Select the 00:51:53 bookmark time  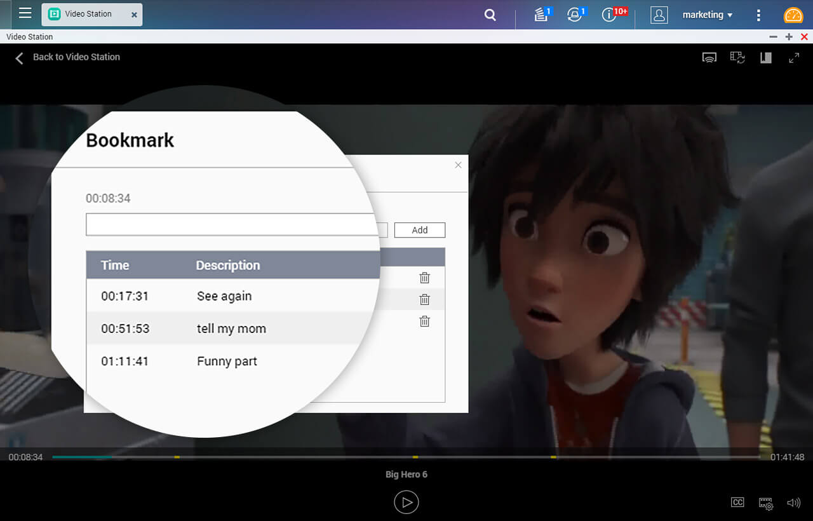pos(124,328)
